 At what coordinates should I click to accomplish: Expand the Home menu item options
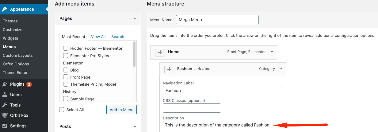(x=272, y=52)
